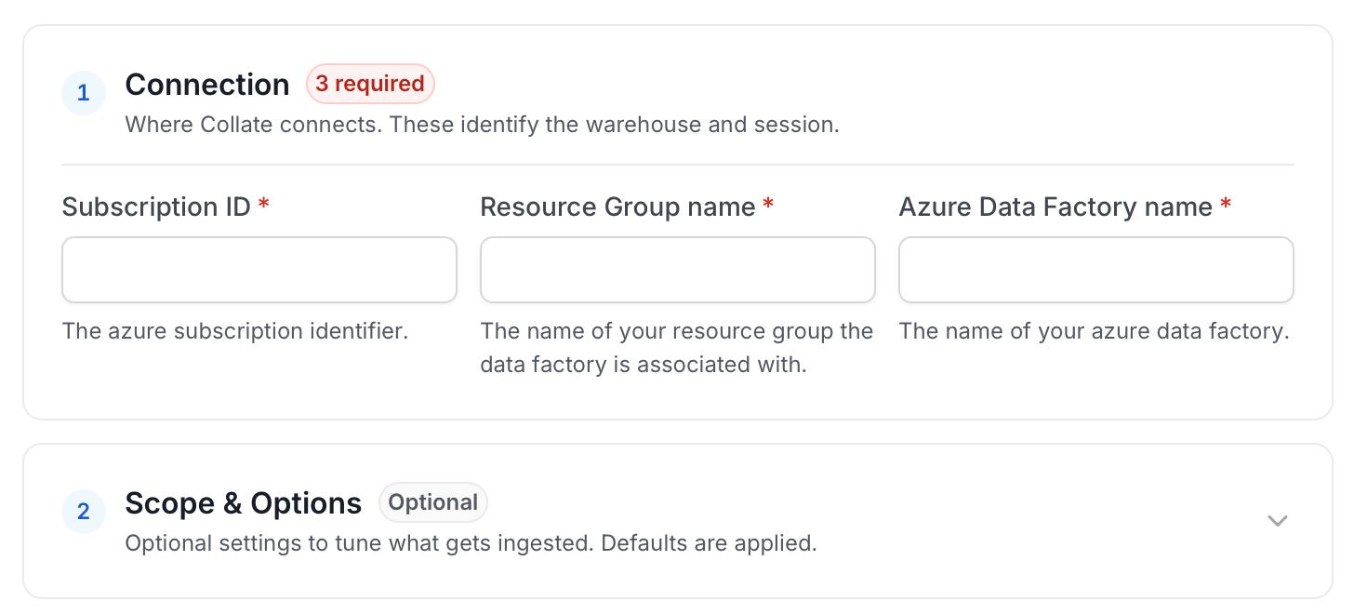Image resolution: width=1354 pixels, height=614 pixels.
Task: Click 'The name of your azure data factory.' text
Action: point(1095,331)
